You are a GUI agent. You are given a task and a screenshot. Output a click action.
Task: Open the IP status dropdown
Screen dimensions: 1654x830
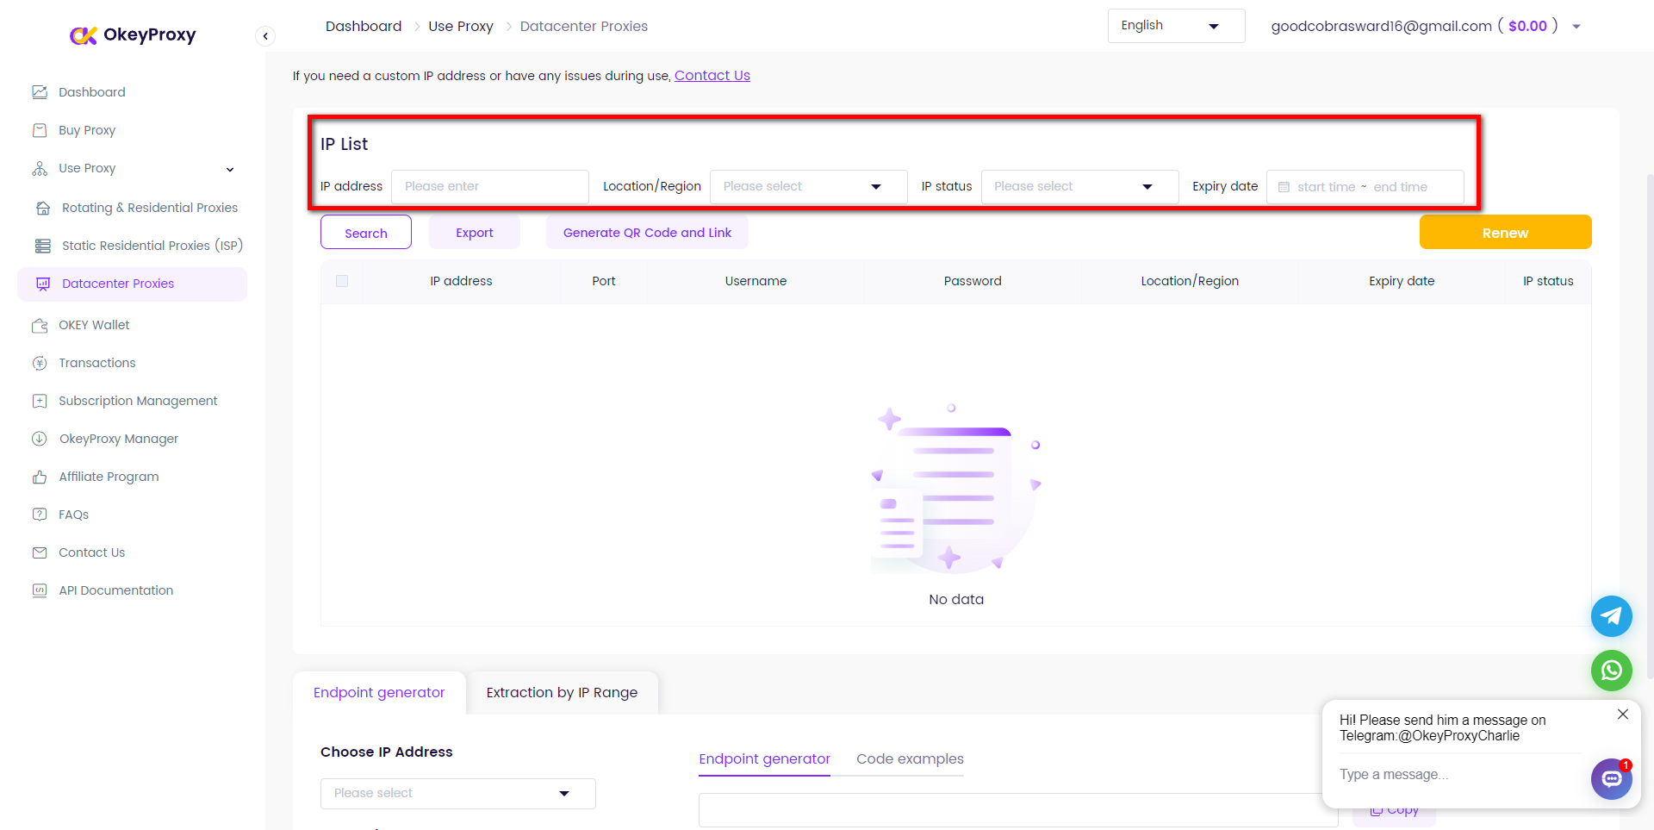[x=1079, y=186]
